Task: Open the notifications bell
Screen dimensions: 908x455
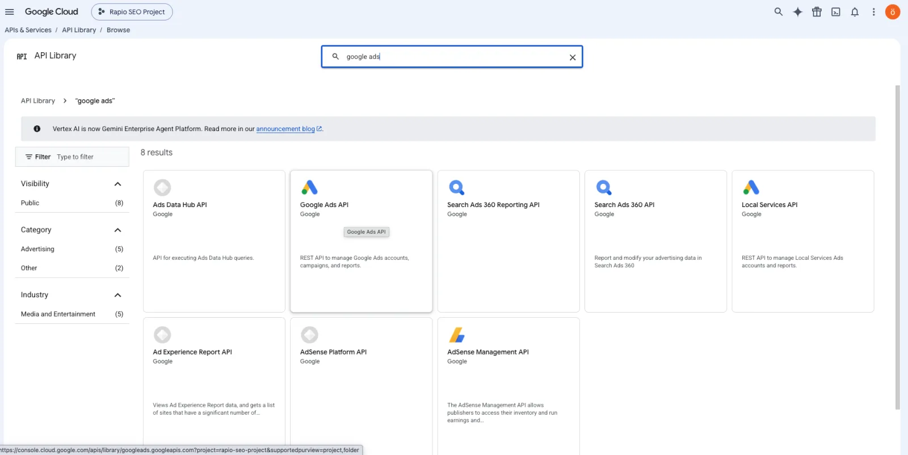Action: click(x=855, y=12)
